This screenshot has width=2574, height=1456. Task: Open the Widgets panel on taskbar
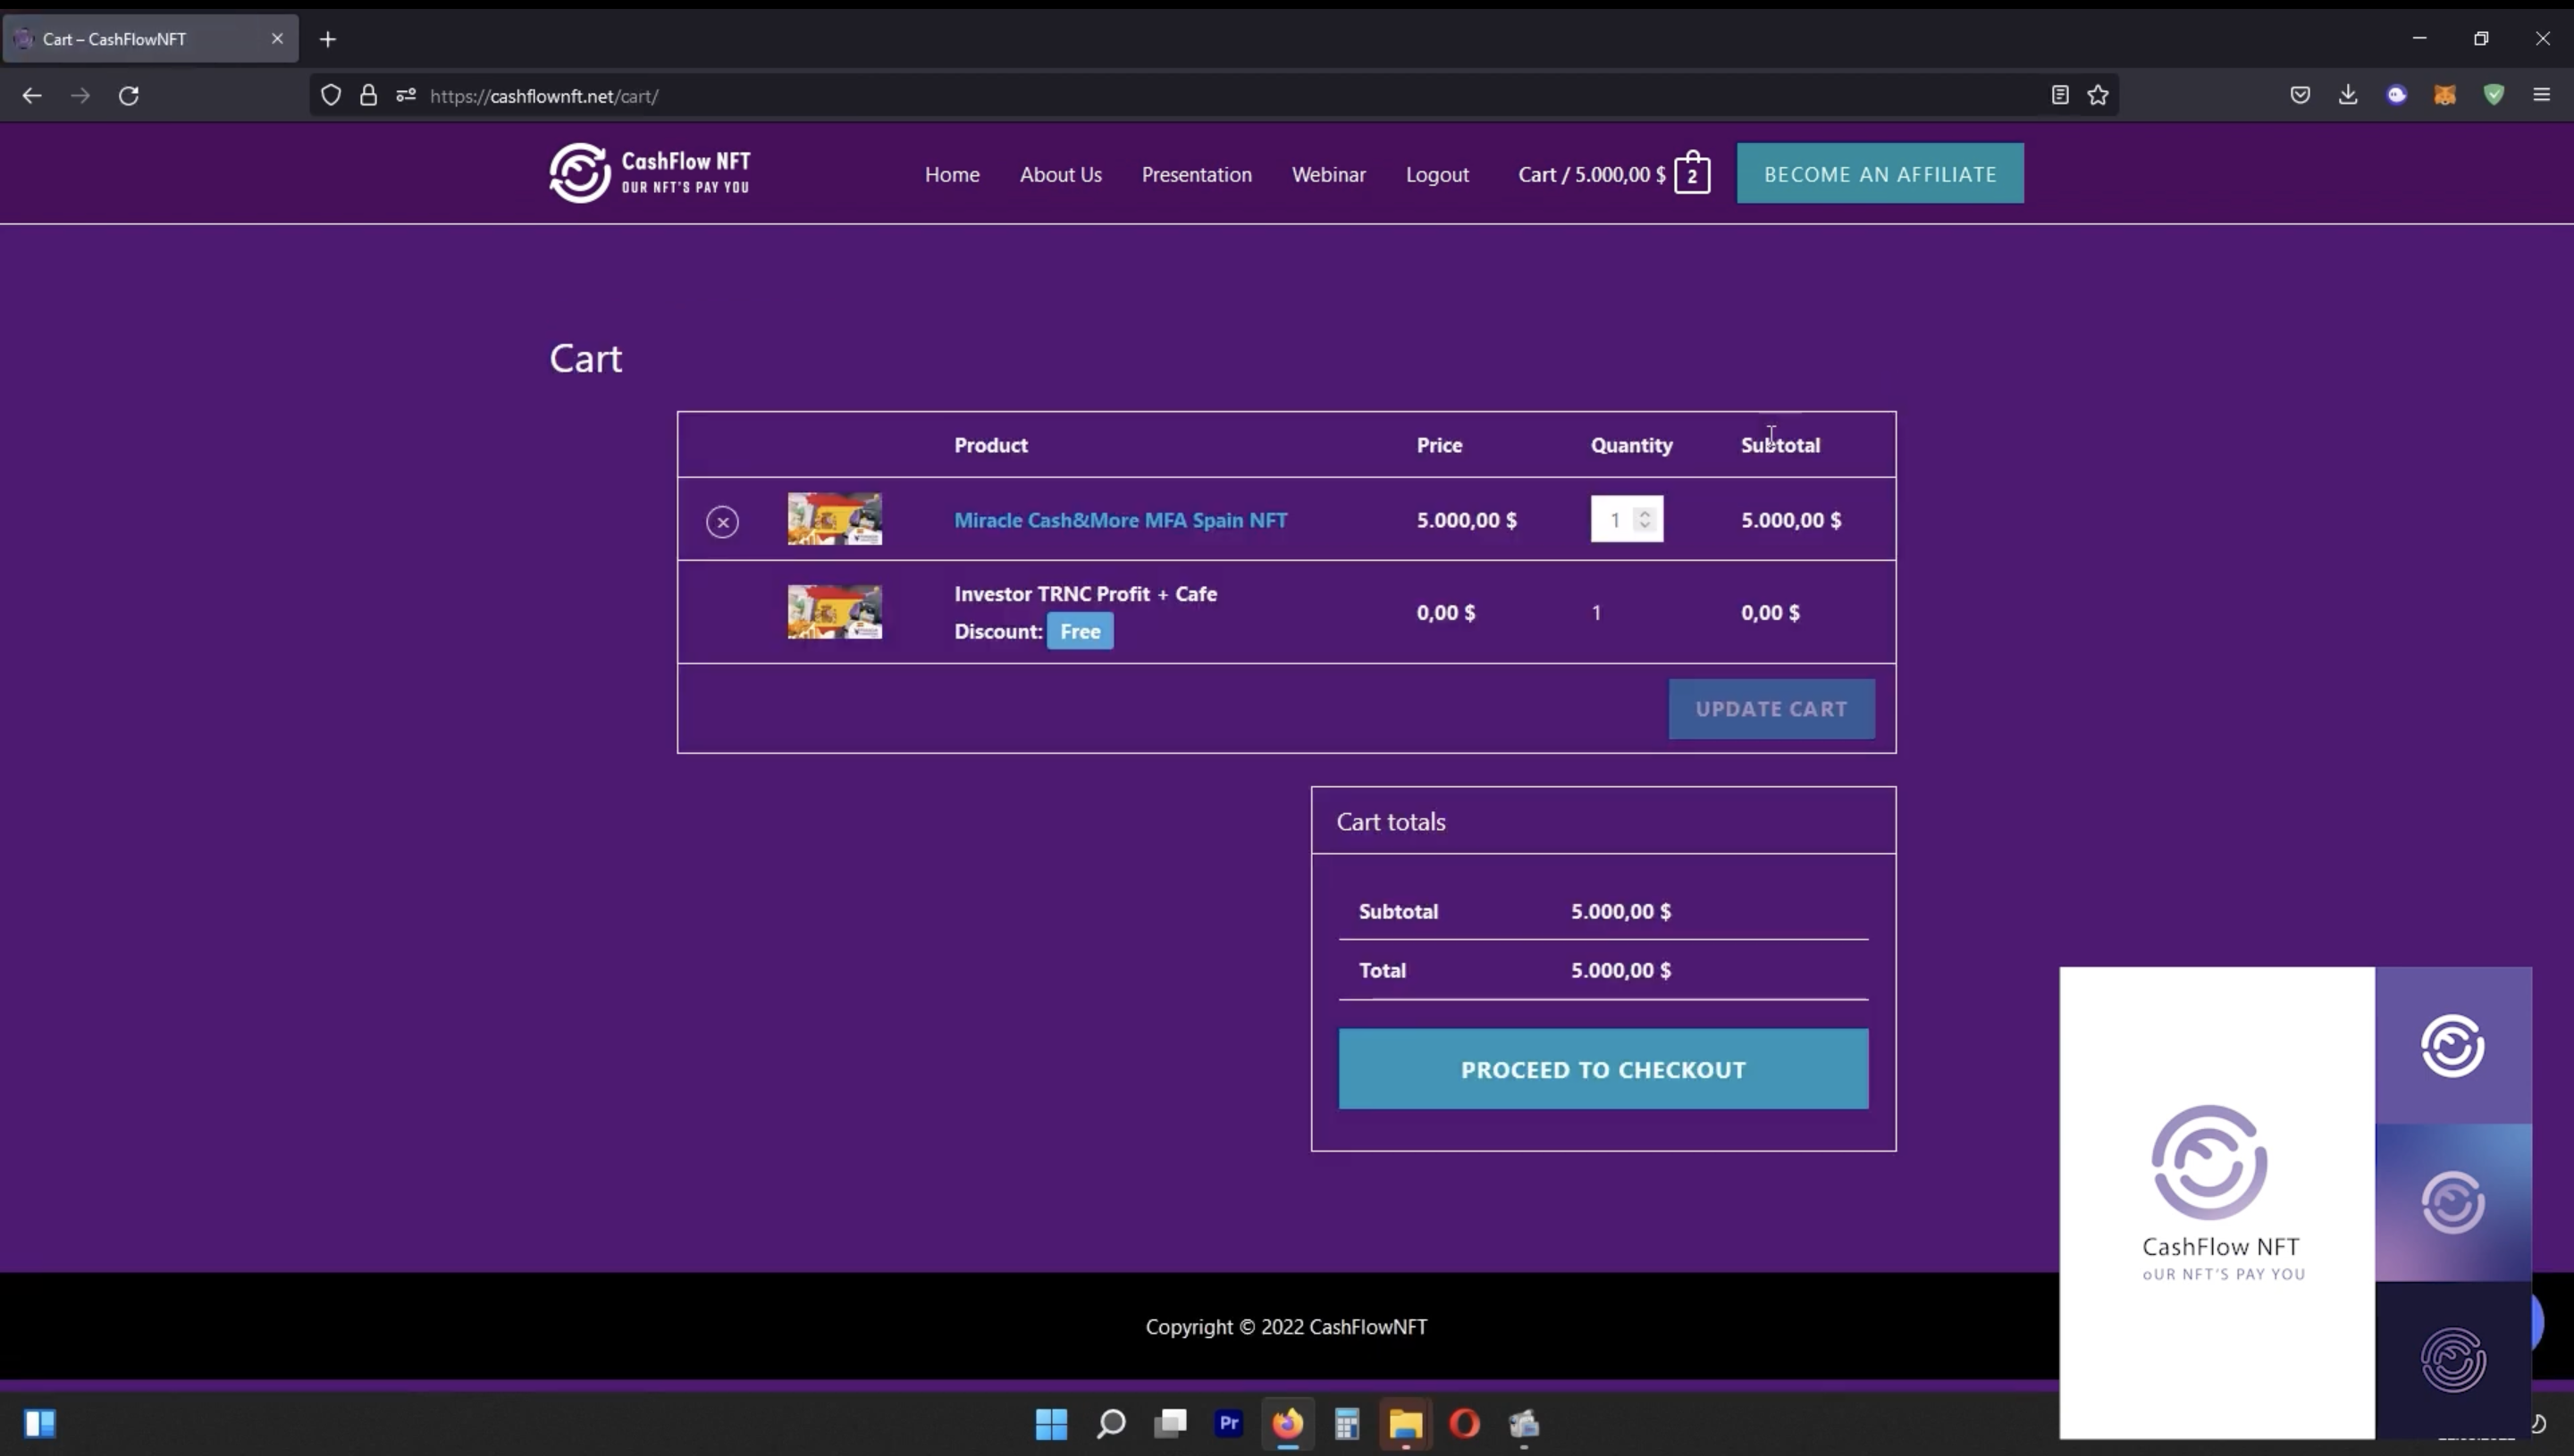point(40,1423)
